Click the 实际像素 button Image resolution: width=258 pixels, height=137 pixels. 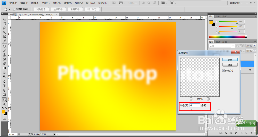(x=41, y=9)
